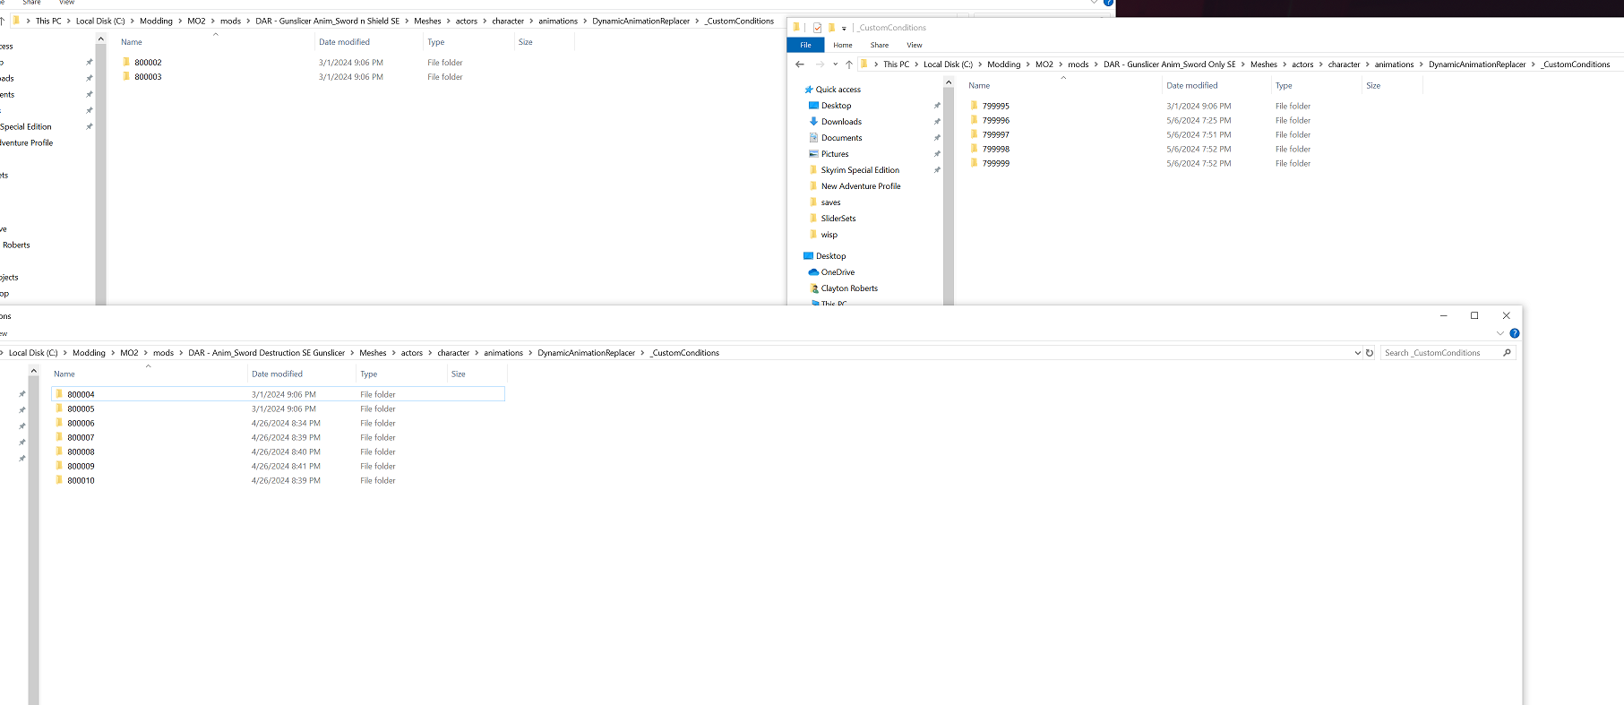Open folder 800003 in Sword n Shield window
The width and height of the screenshot is (1624, 705).
(148, 77)
